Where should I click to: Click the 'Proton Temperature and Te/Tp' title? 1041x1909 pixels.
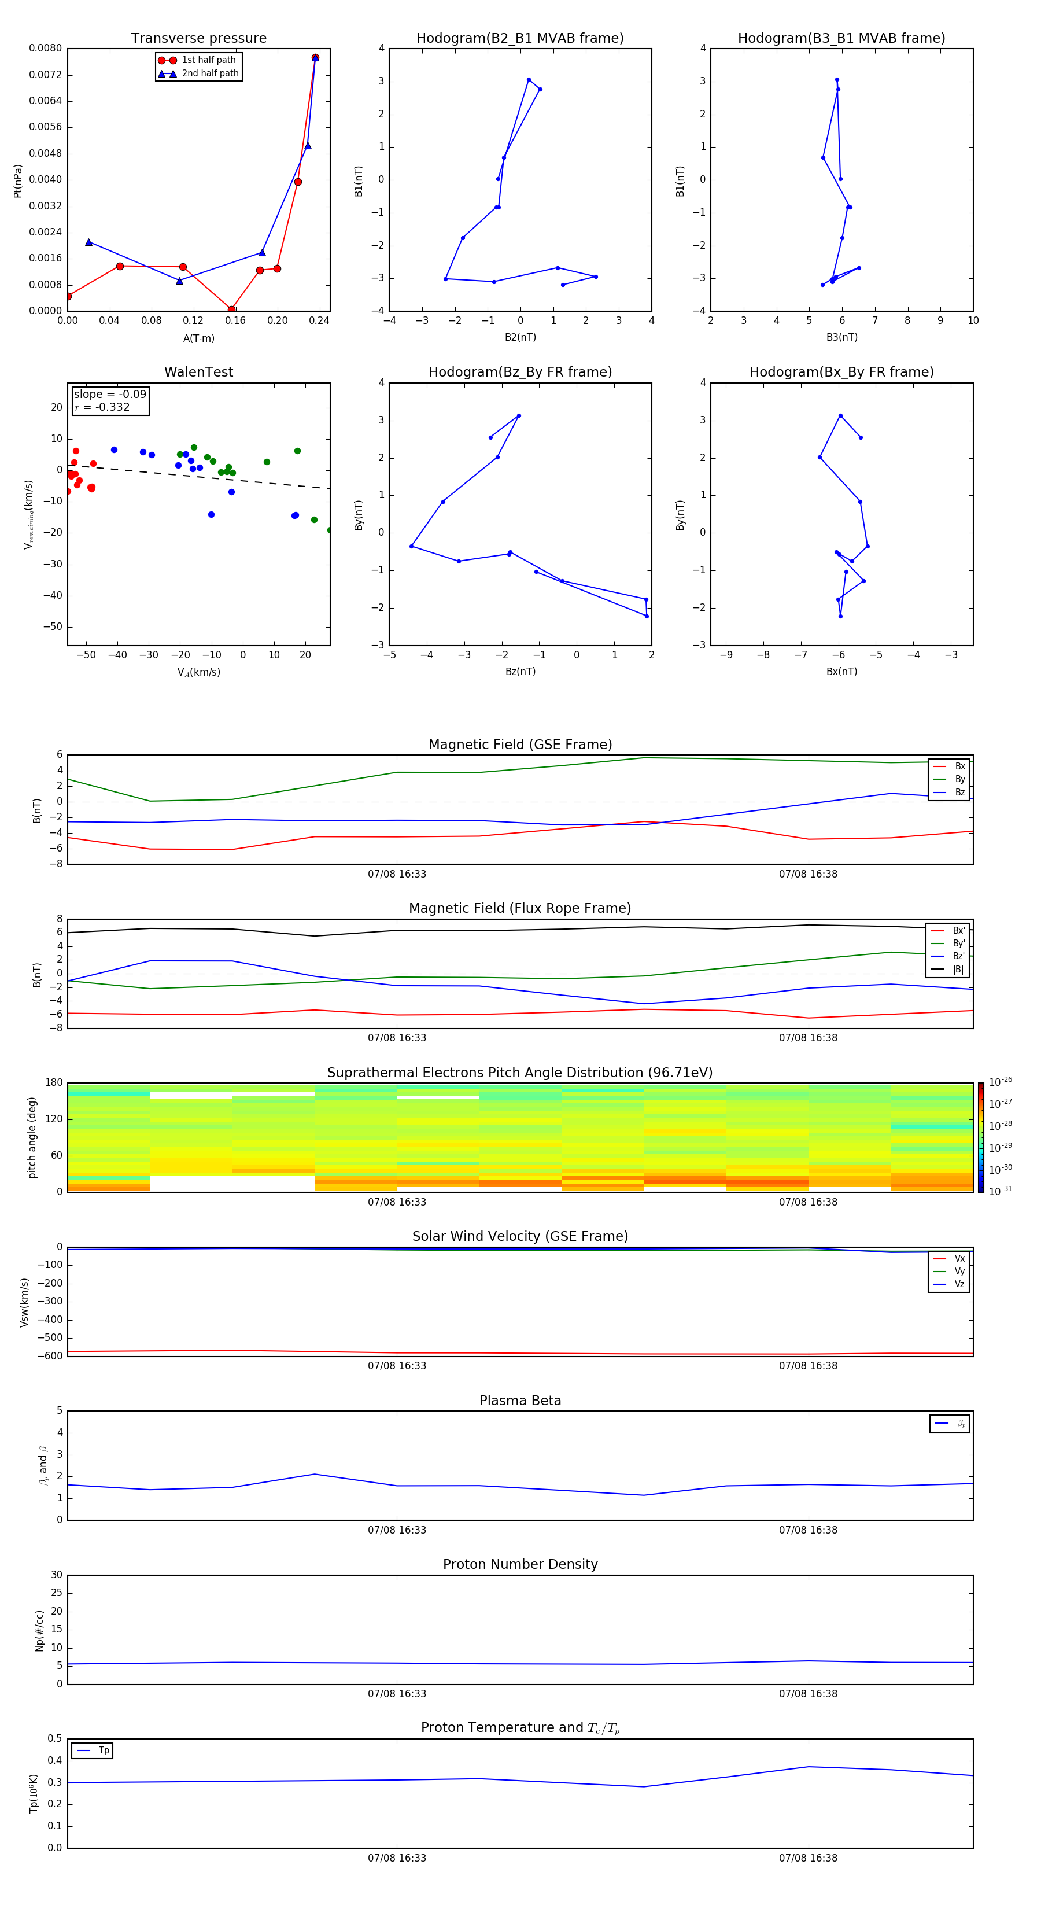pyautogui.click(x=520, y=1727)
